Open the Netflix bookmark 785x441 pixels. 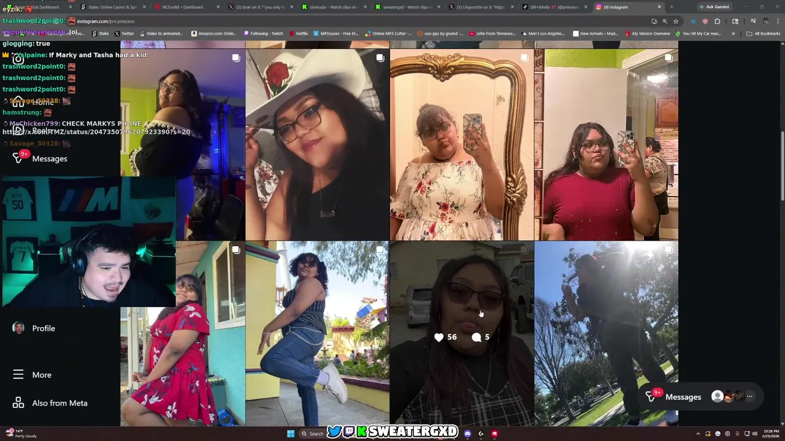click(299, 34)
